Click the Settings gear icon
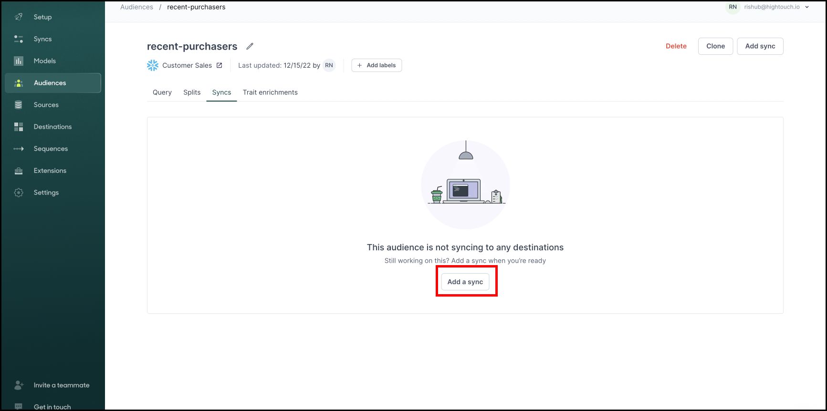The image size is (827, 411). 19,193
